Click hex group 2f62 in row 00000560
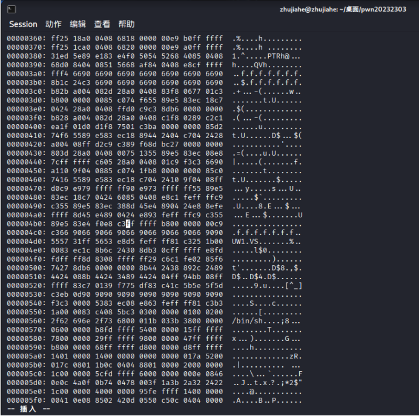This screenshot has height=416, width=419. click(60, 320)
